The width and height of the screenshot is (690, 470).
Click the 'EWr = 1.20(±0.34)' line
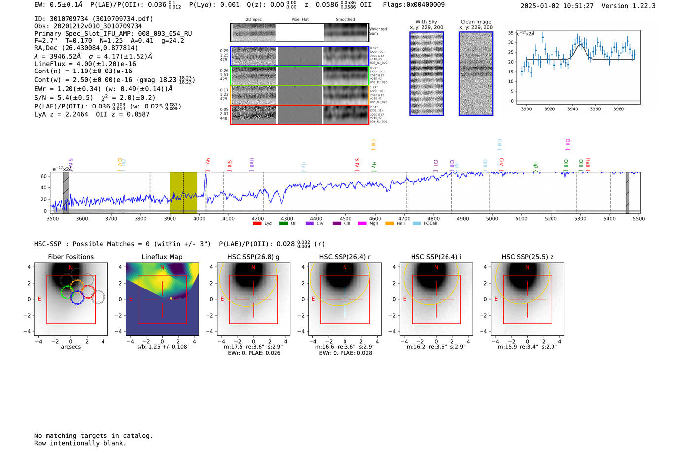tap(103, 89)
